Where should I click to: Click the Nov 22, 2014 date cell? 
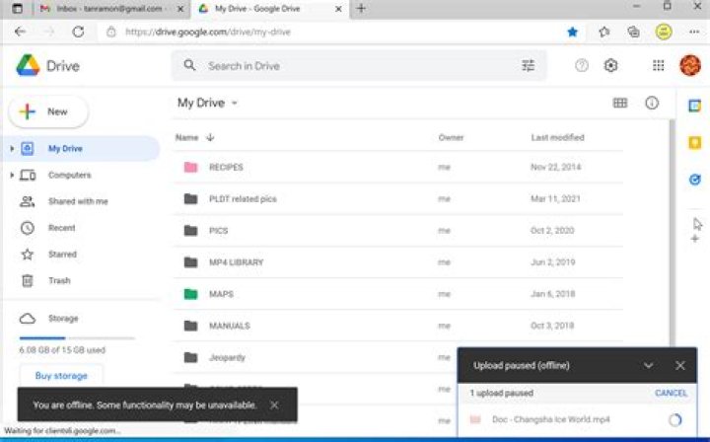pyautogui.click(x=555, y=167)
